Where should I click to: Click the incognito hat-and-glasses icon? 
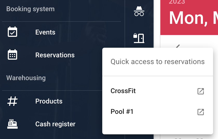point(139,11)
